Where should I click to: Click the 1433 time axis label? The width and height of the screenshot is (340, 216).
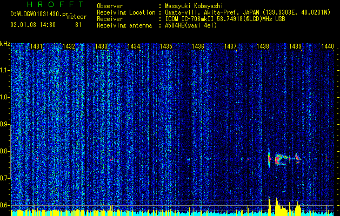click(x=101, y=46)
